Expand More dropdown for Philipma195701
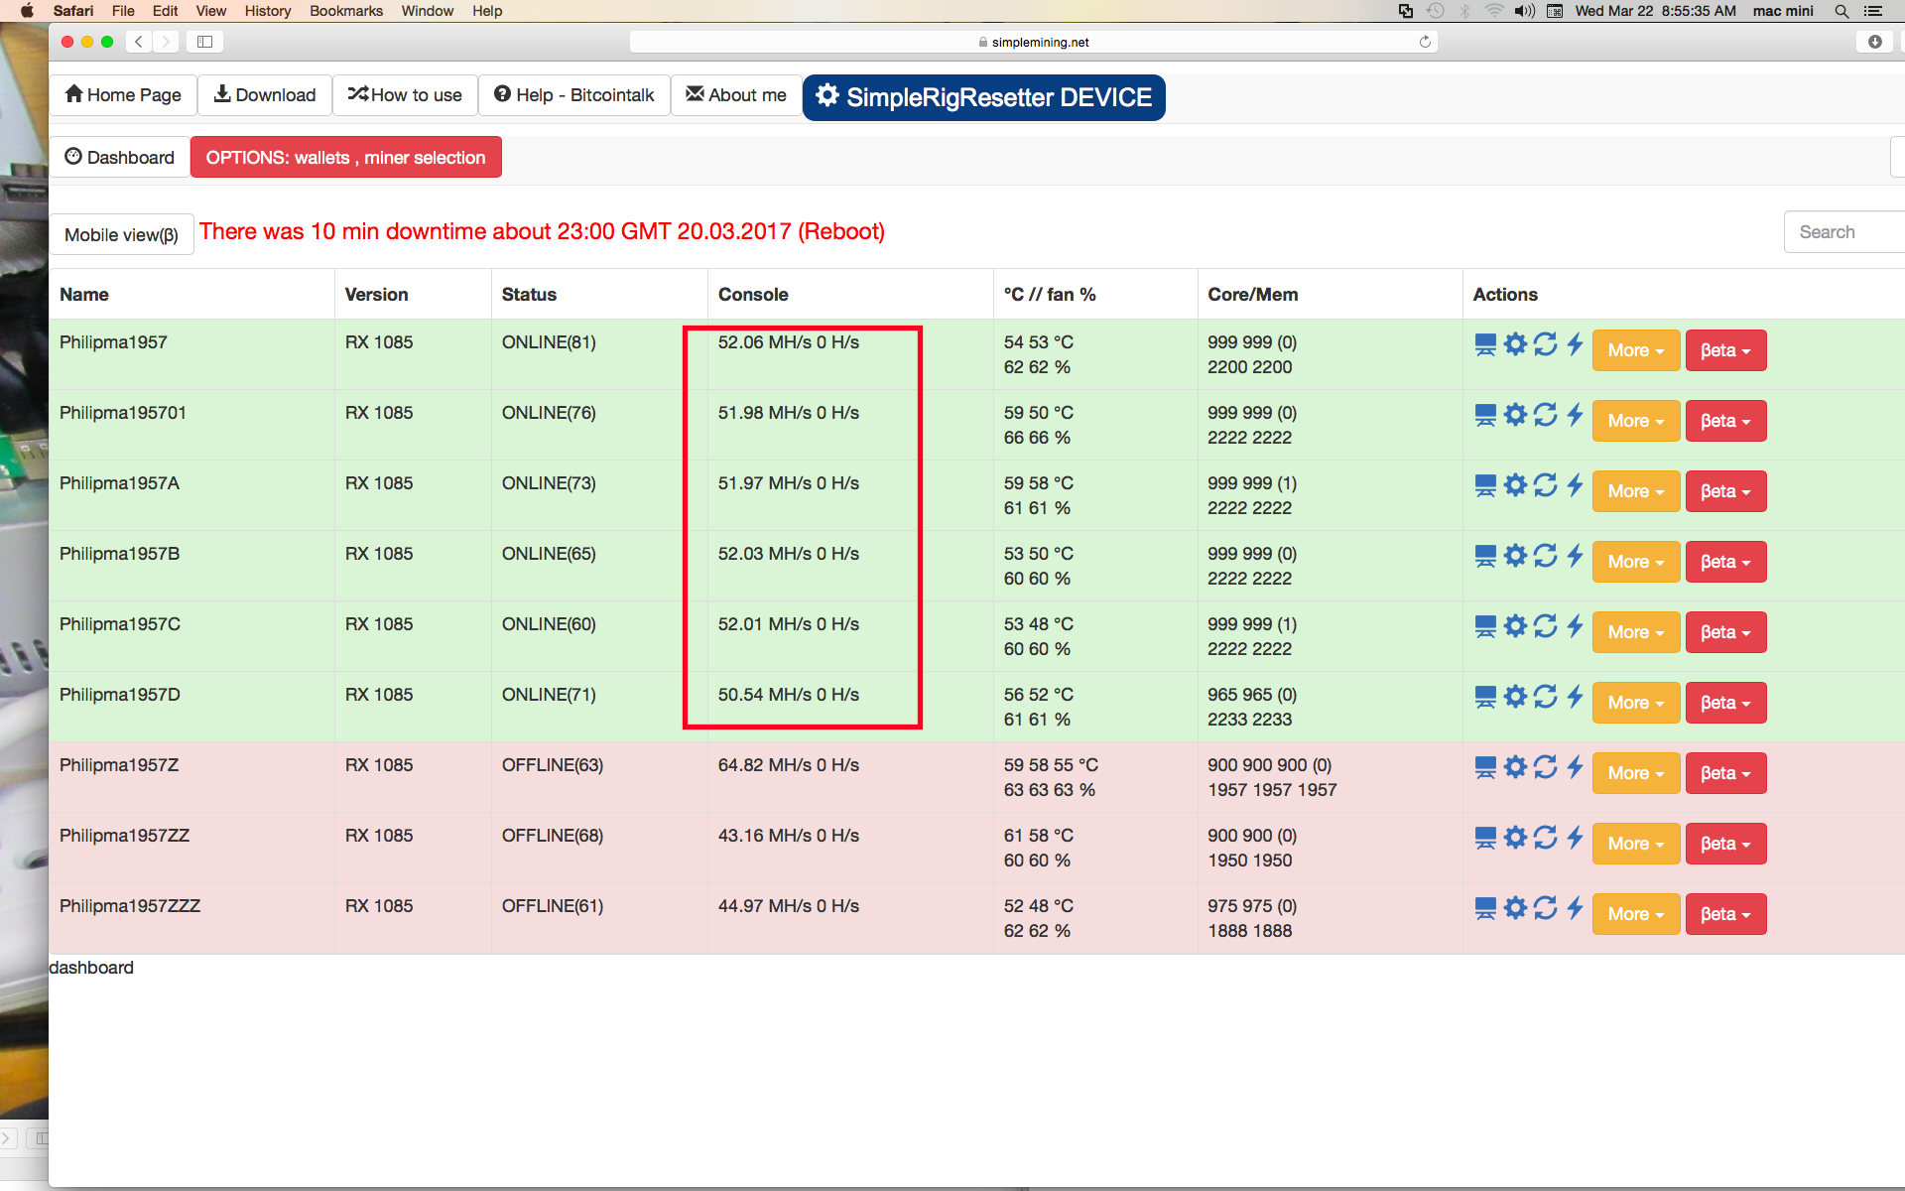 [x=1636, y=421]
